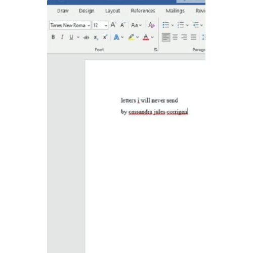Apply strikethrough to text
The height and width of the screenshot is (253, 253).
point(86,37)
